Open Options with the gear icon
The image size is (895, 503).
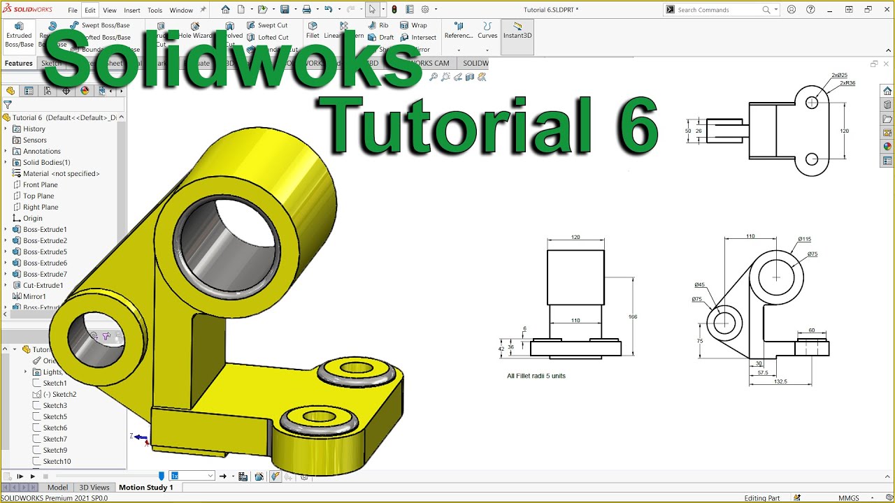tap(424, 10)
